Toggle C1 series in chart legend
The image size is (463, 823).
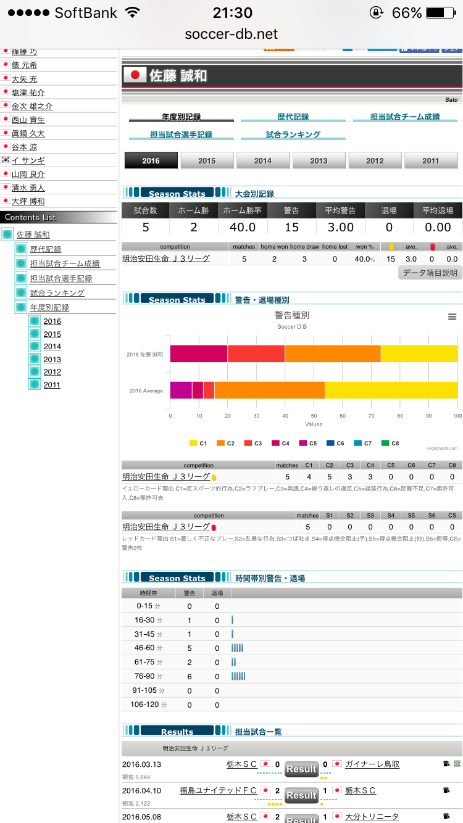[199, 443]
